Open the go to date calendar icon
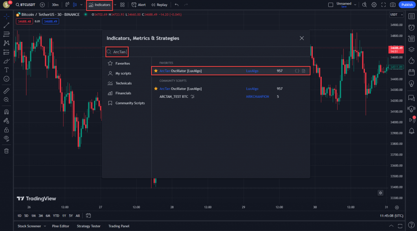Viewport: 417px width, 231px height. point(88,216)
